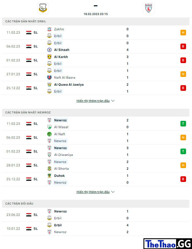Expand more Newroz matches chevron
Viewport: 192px width, 249px height.
coord(113,192)
